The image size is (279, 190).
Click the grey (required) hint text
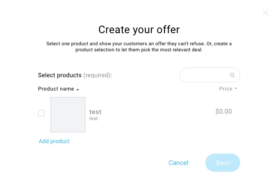(98, 75)
